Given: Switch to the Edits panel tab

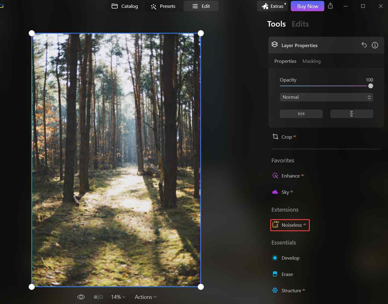Looking at the screenshot, I should [x=300, y=24].
